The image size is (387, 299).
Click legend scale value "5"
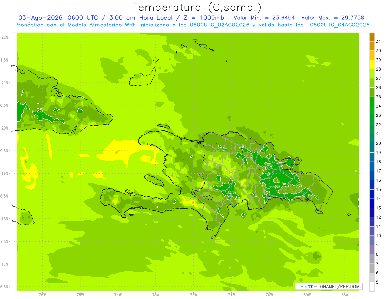[377, 282]
